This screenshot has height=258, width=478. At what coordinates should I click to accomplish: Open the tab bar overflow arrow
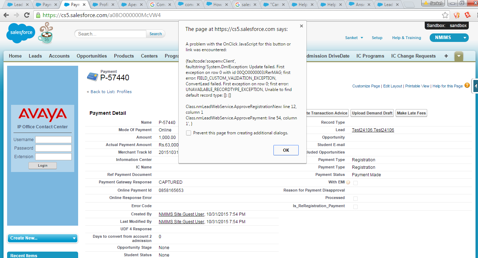459,56
